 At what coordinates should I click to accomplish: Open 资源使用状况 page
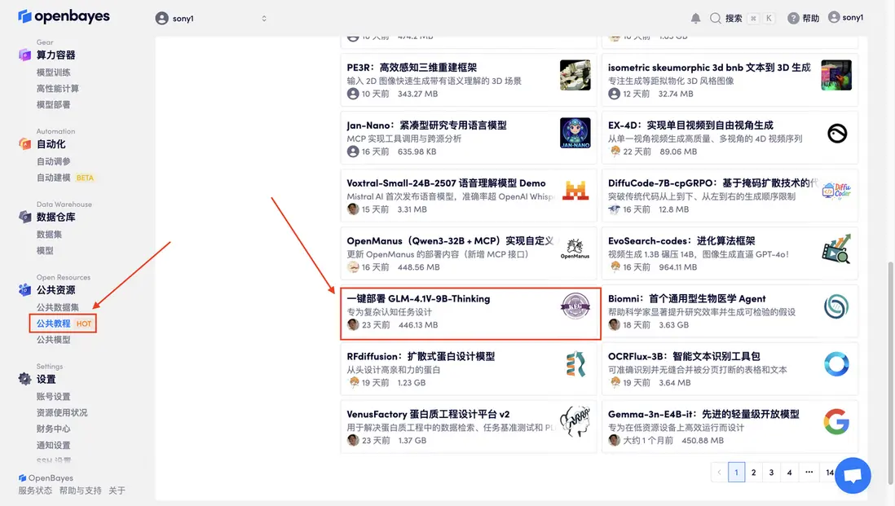click(62, 412)
